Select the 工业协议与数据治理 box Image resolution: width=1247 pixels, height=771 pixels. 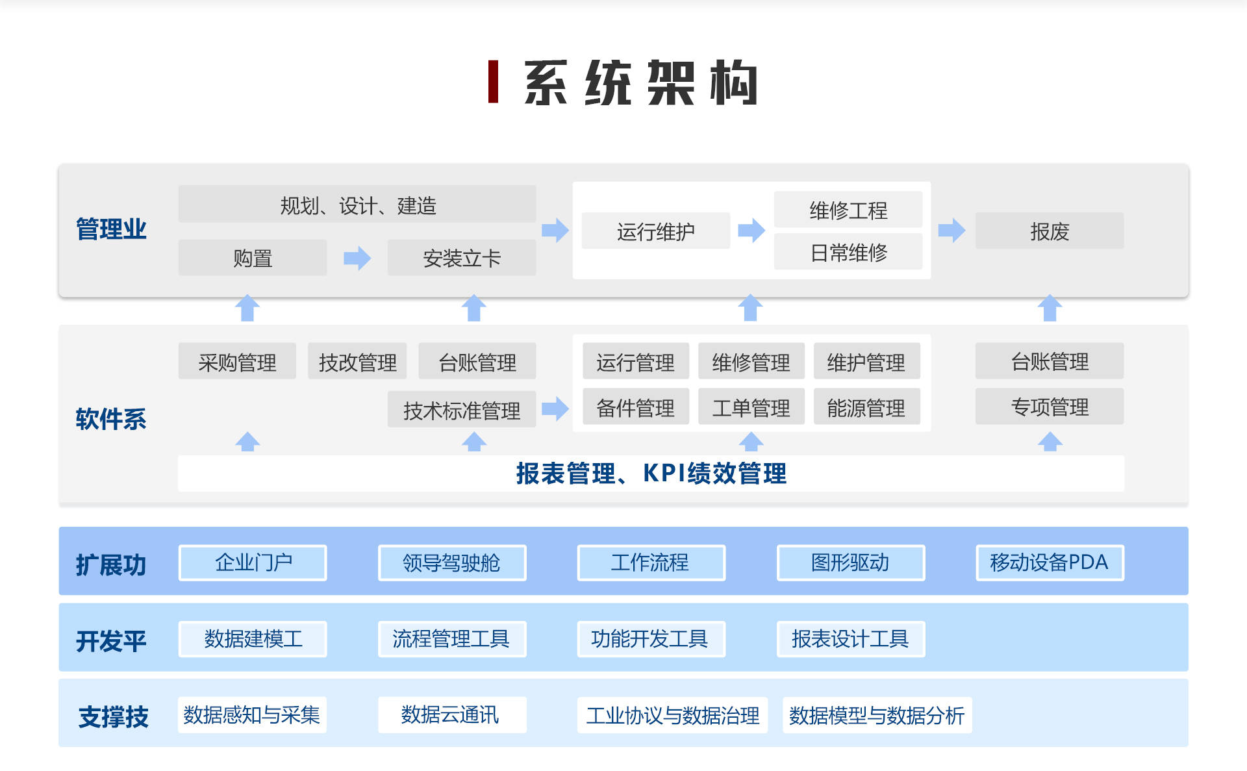click(672, 715)
